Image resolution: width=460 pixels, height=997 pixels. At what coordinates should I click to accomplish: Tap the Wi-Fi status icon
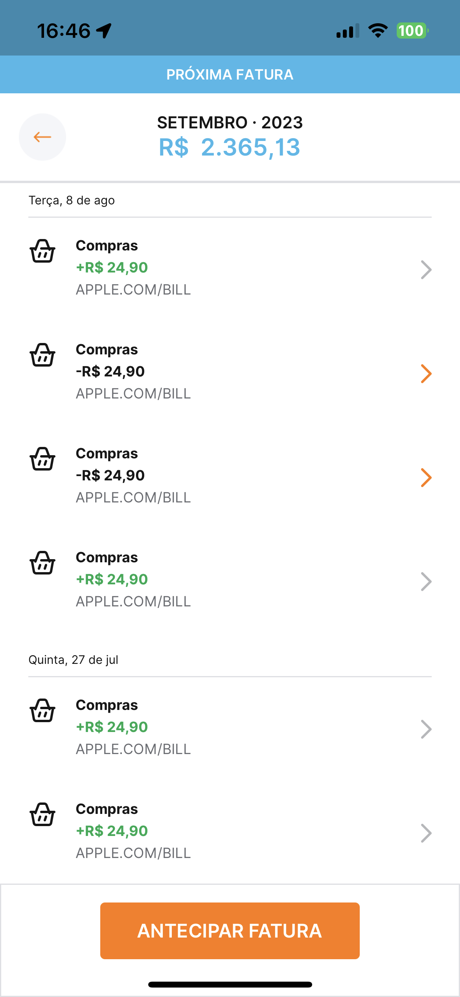(378, 31)
